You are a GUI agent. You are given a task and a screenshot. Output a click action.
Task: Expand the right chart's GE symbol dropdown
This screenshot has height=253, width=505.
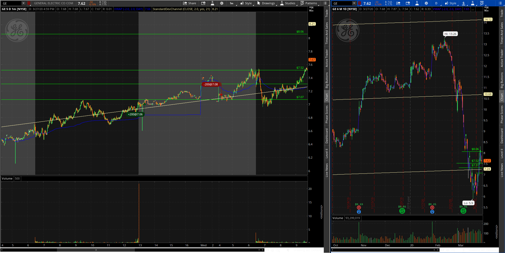click(354, 3)
